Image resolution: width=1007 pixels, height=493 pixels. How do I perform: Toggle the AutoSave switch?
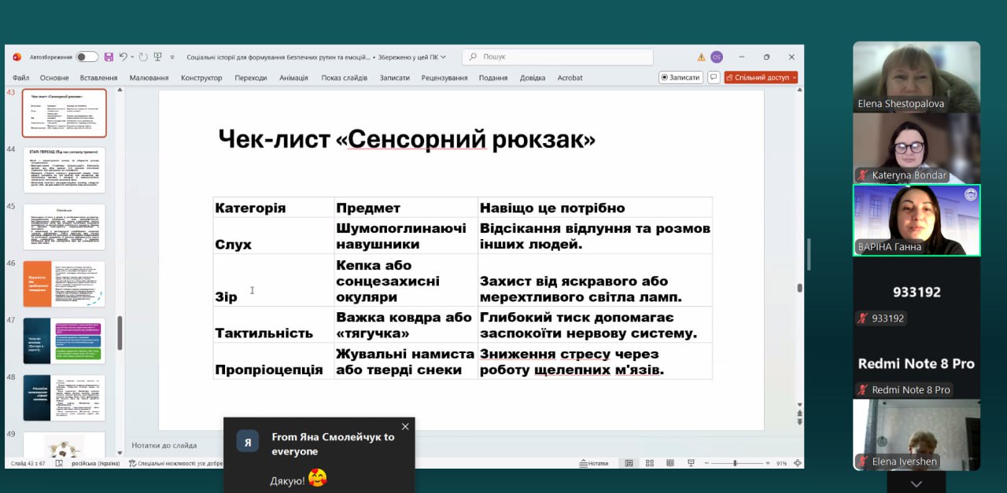coord(87,57)
